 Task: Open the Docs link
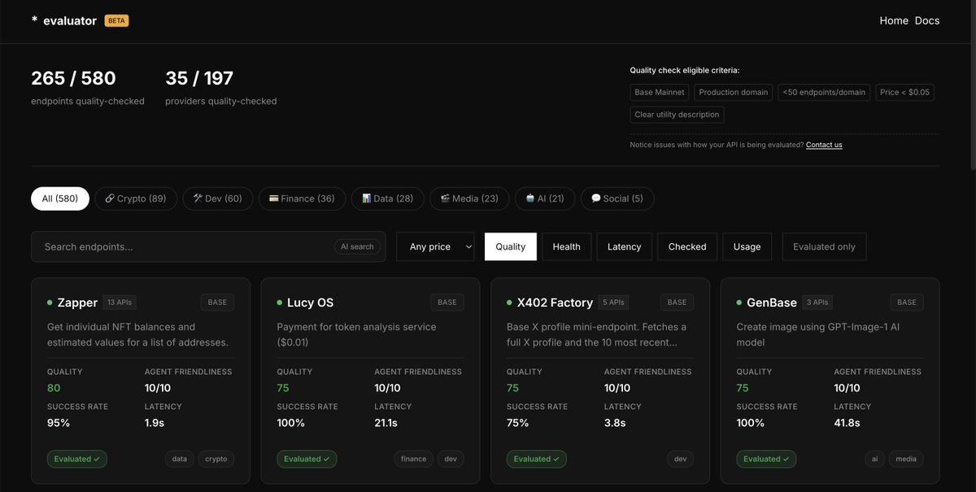[x=927, y=20]
